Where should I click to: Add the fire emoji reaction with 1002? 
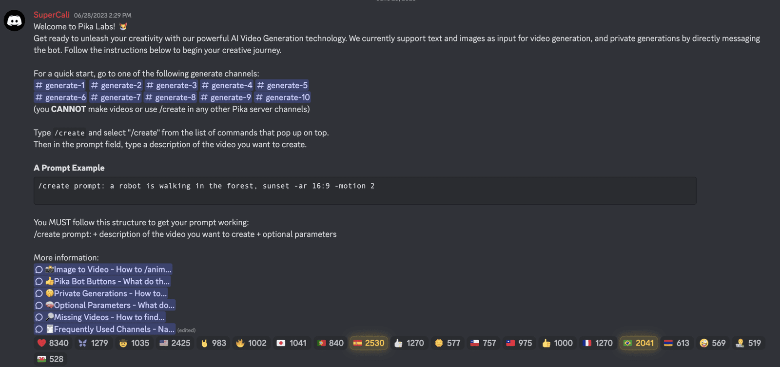(x=251, y=343)
